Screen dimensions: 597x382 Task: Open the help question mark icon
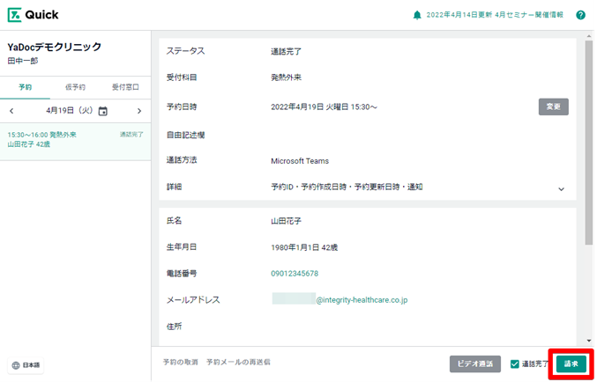pos(580,15)
